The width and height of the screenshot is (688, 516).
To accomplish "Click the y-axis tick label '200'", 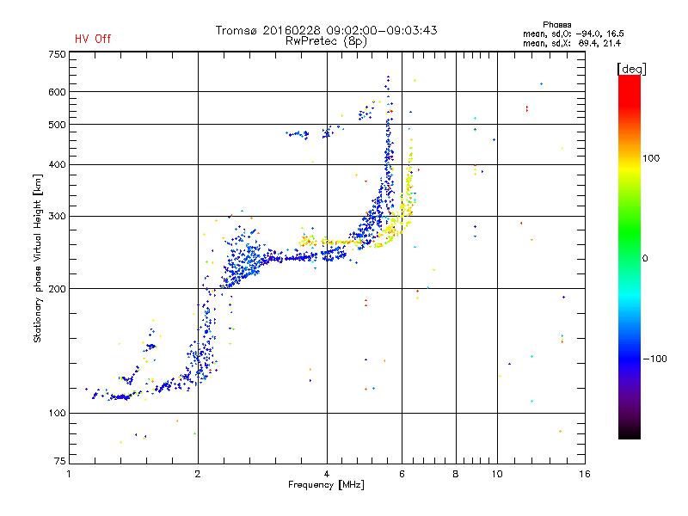I will click(x=57, y=289).
